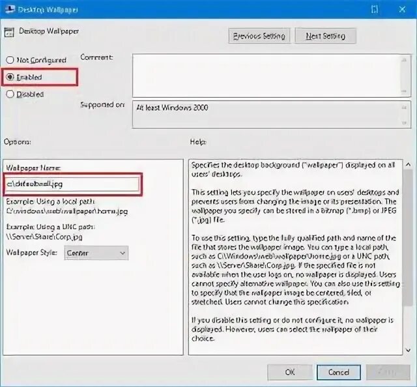Image resolution: width=417 pixels, height=387 pixels.
Task: Click the 'Supported on:' label
Action: click(102, 105)
